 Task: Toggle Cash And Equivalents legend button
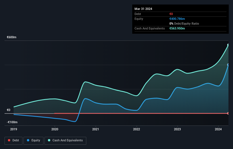point(65,141)
